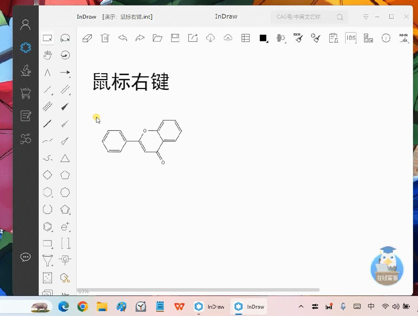The image size is (418, 316).
Task: Download from cloud
Action: tap(210, 38)
